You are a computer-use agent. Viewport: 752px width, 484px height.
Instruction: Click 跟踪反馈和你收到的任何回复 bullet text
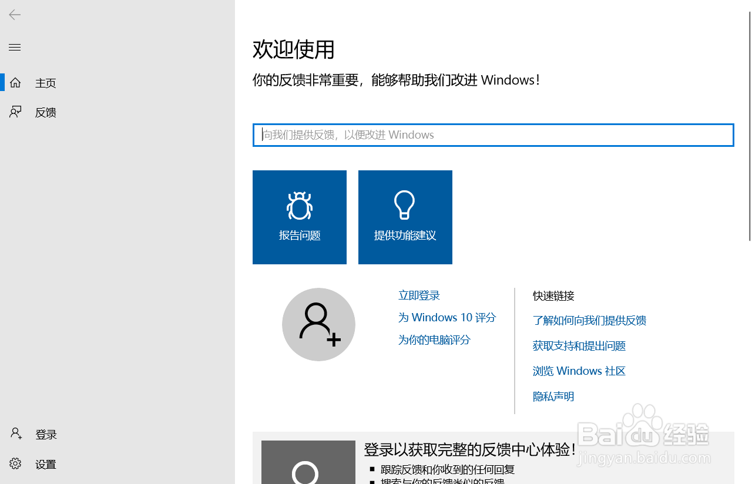pyautogui.click(x=448, y=469)
